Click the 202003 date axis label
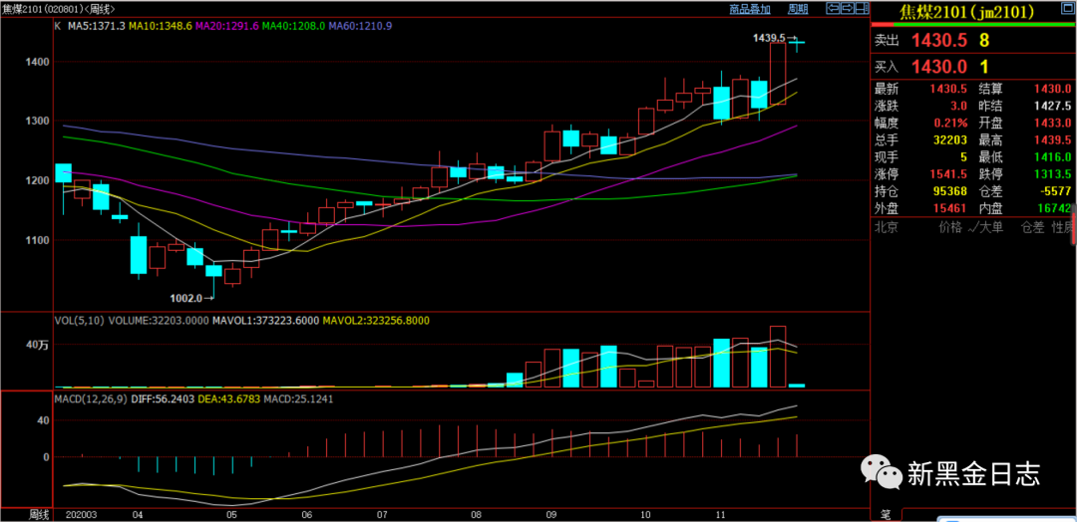1077x522 pixels. (x=82, y=514)
